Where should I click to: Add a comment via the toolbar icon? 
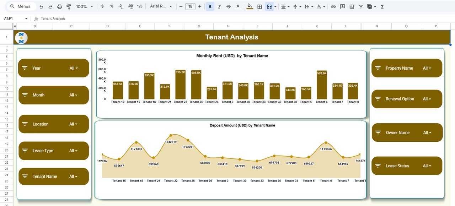point(342,7)
